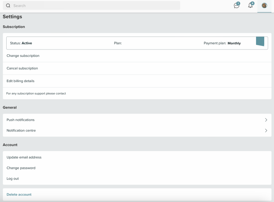Click Delete account link

[19, 195]
